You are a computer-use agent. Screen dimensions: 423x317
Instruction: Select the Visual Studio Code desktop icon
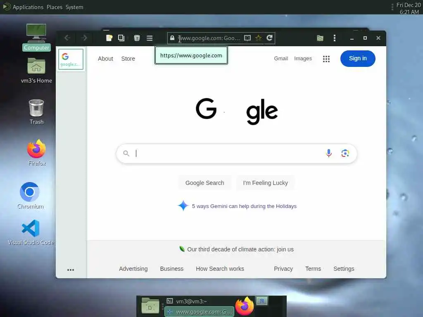click(31, 232)
